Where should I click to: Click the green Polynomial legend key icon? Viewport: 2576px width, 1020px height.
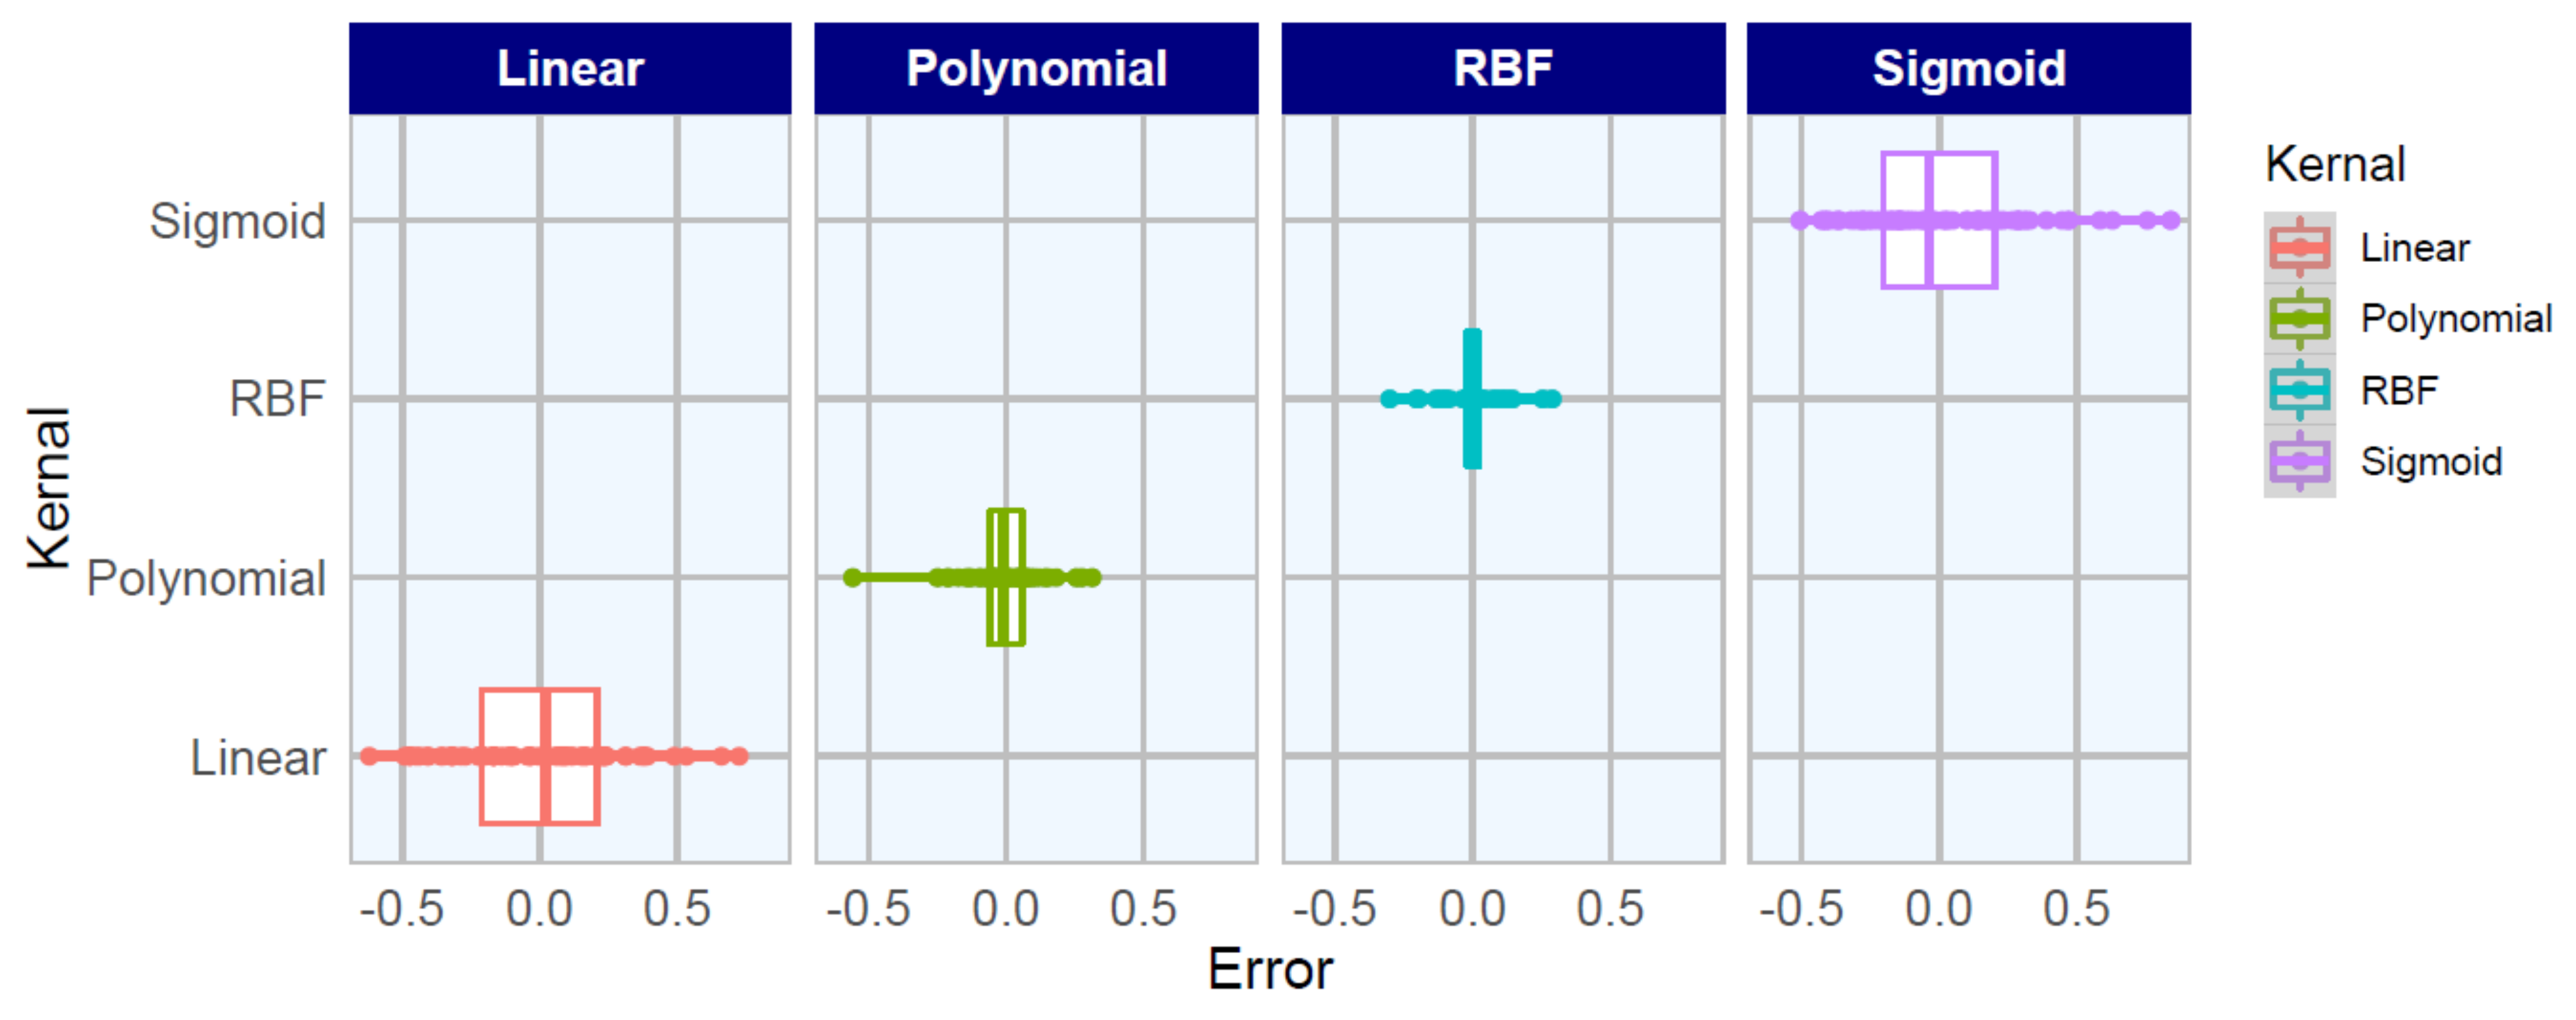pyautogui.click(x=2299, y=319)
